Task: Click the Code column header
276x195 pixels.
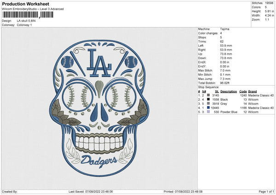Action: pyautogui.click(x=243, y=91)
